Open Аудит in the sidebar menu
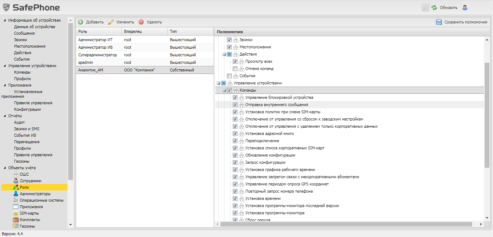 [x=19, y=122]
